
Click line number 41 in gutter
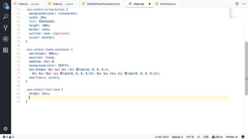coord(18,90)
